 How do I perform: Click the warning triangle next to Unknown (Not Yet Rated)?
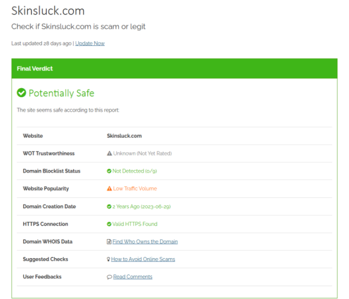(x=109, y=154)
